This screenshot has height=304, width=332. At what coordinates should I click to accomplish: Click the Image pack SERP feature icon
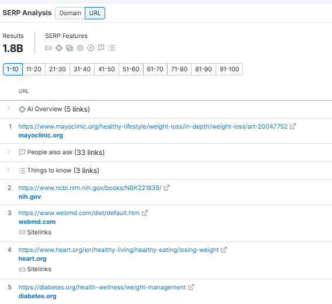(70, 48)
